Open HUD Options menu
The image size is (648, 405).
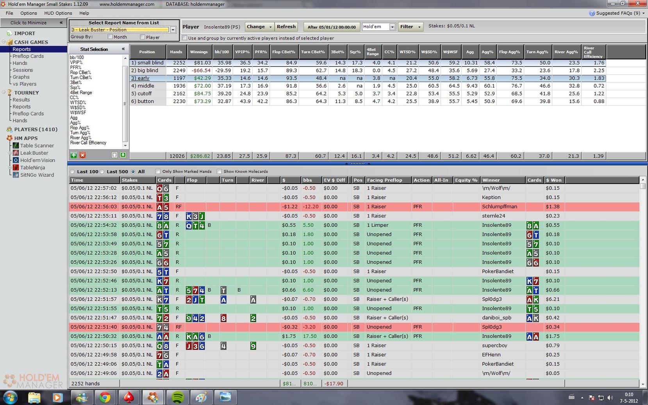58,13
